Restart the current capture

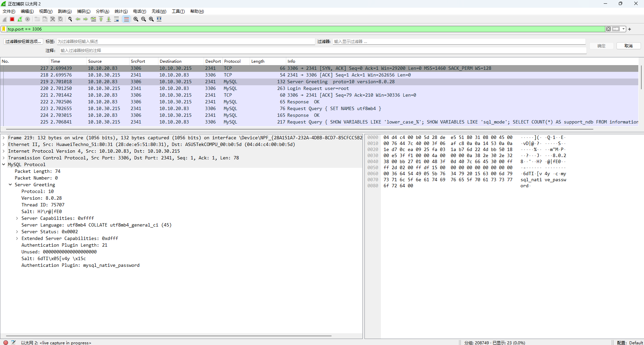(20, 19)
